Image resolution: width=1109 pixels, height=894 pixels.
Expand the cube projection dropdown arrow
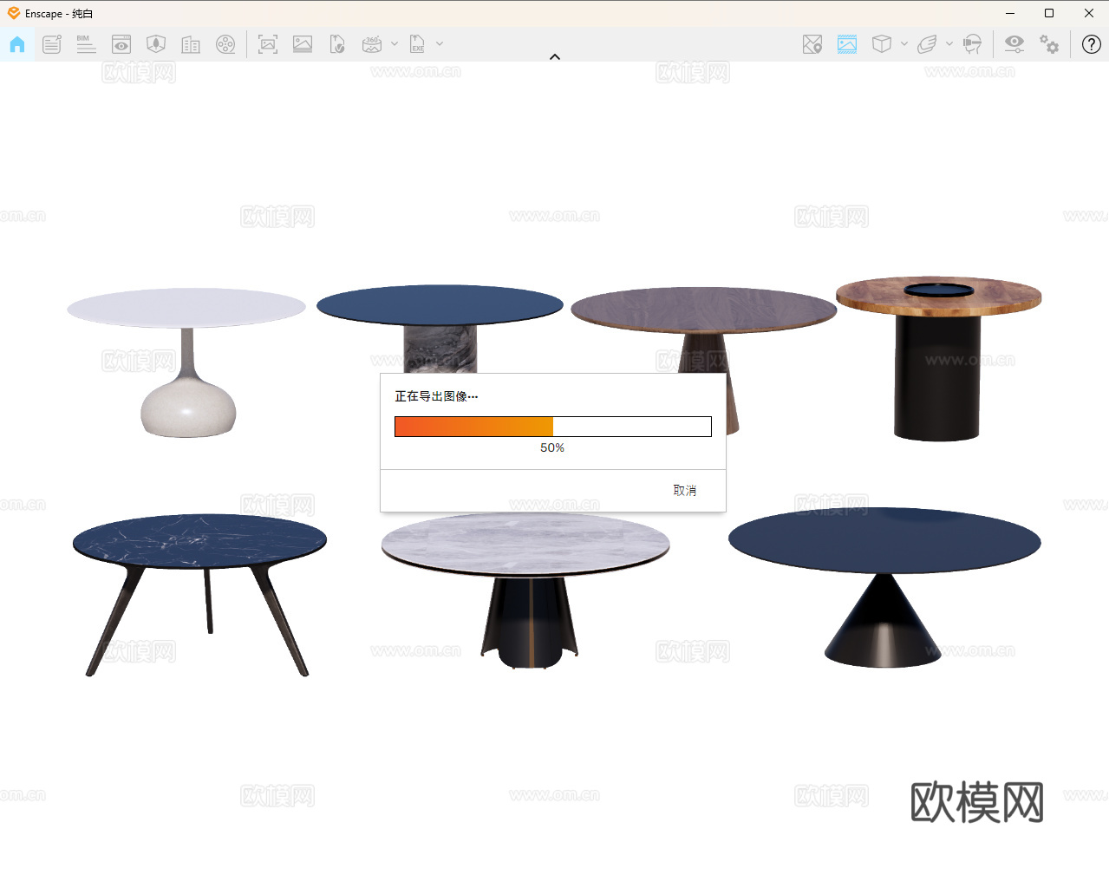click(904, 43)
